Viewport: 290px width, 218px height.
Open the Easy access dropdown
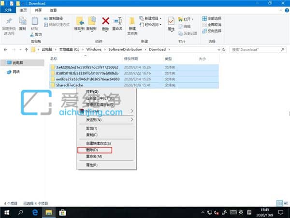tap(150, 25)
